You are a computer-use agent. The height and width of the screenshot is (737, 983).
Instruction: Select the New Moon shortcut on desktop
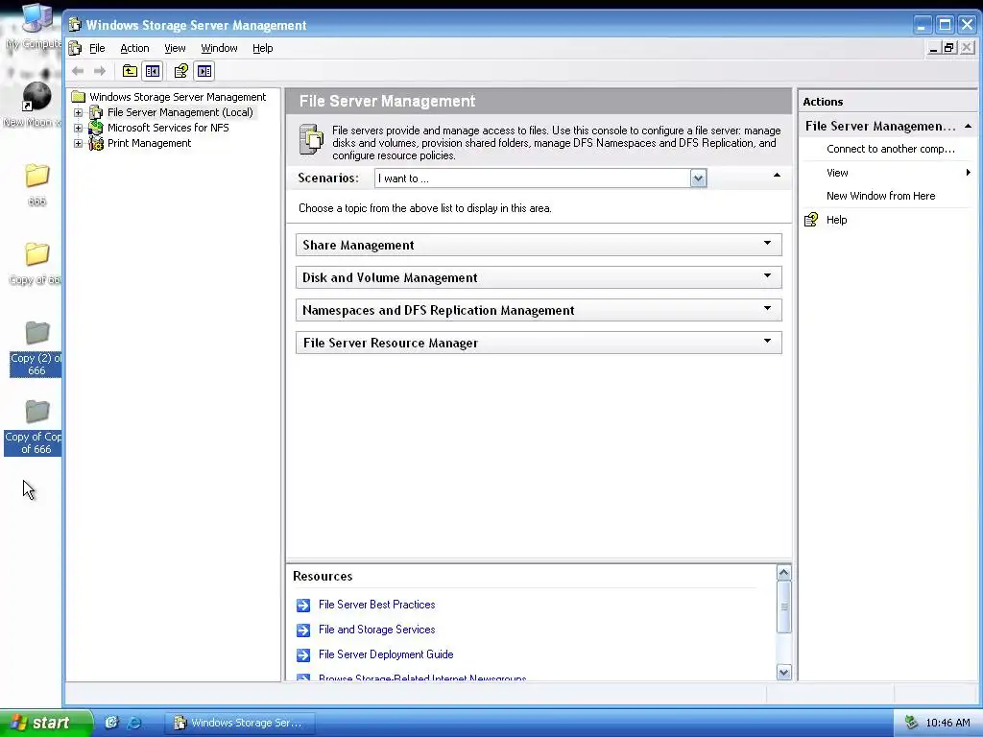33,104
